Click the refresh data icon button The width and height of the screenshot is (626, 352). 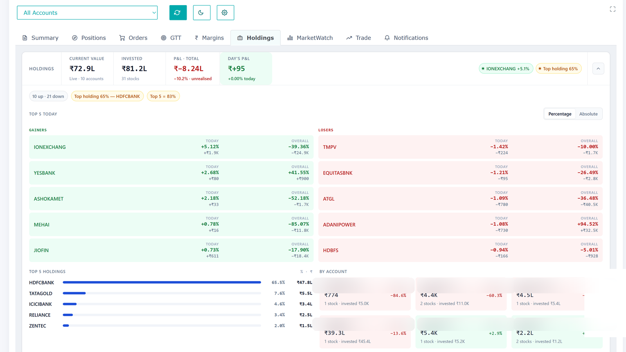(178, 13)
